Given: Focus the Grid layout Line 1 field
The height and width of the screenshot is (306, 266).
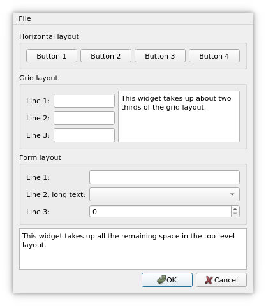Looking at the screenshot, I should [x=84, y=101].
